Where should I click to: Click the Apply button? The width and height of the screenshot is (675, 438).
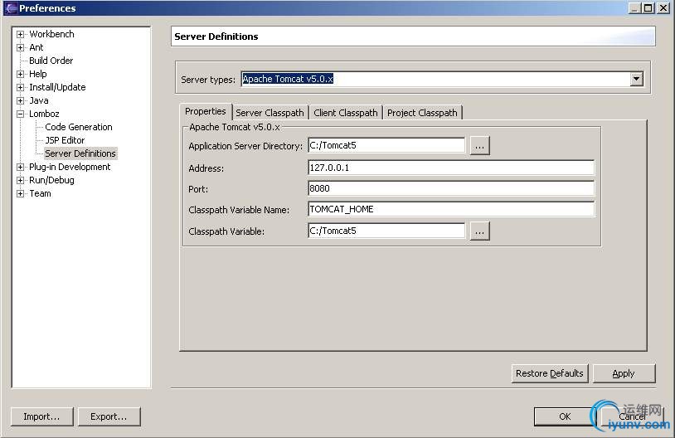pos(624,373)
